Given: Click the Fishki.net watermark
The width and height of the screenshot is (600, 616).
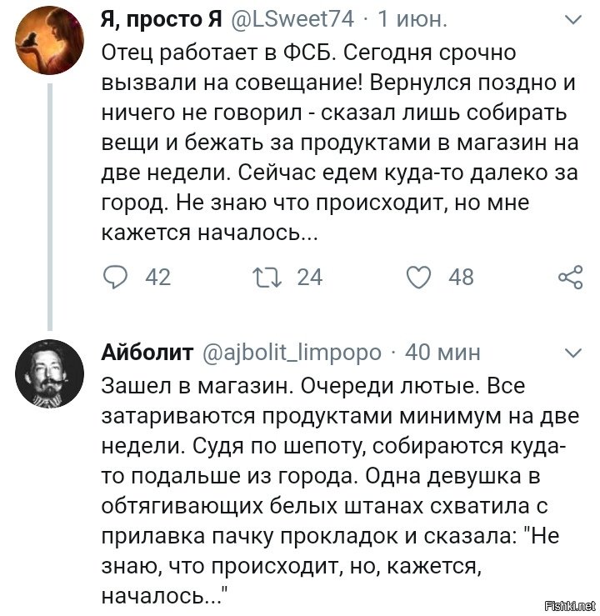Looking at the screenshot, I should pyautogui.click(x=569, y=604).
